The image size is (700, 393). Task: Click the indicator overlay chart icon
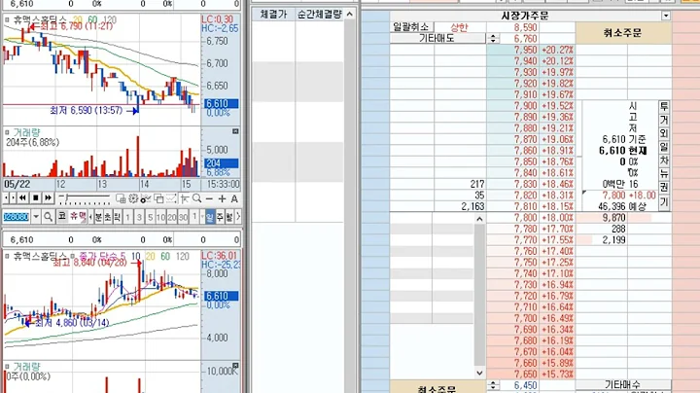pos(146,198)
